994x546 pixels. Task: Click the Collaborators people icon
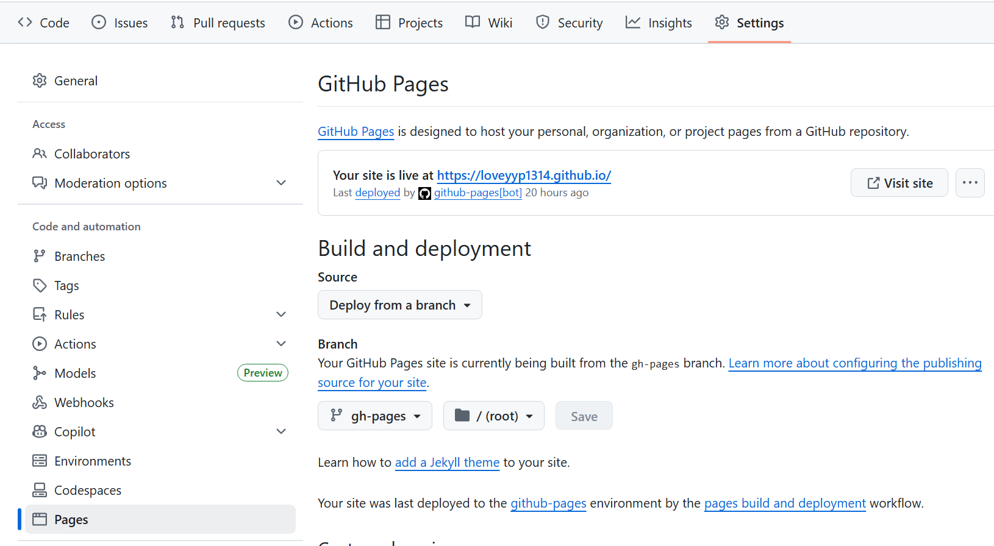[40, 154]
